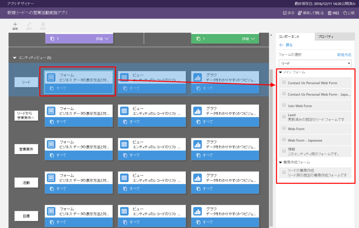
Task: Select the 活動 entity label
Action: click(x=26, y=183)
